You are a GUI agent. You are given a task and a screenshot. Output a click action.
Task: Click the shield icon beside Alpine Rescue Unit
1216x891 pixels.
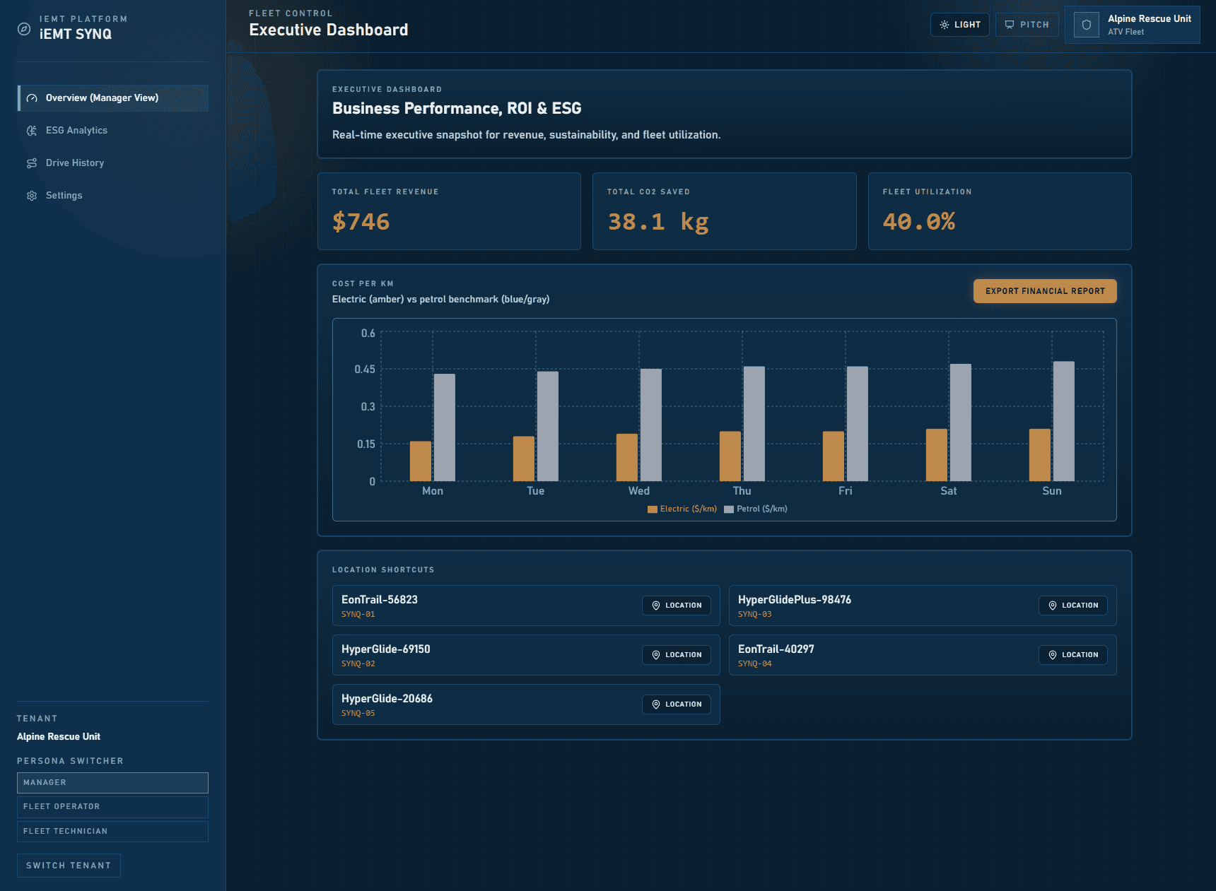coord(1087,25)
